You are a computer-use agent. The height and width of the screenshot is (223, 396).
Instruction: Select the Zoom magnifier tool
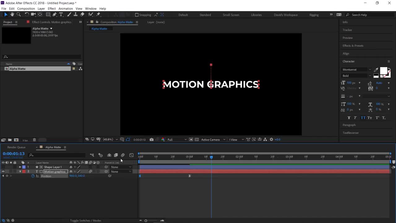[19, 15]
